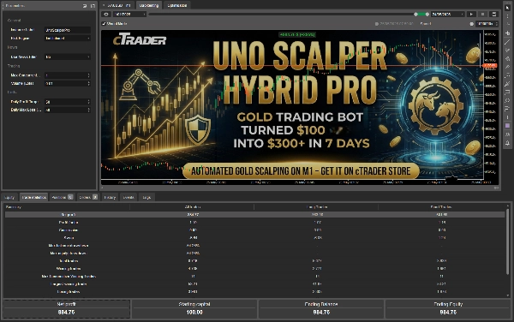Click the Summary column header
Screen dimensions: 514x322
click(67, 207)
